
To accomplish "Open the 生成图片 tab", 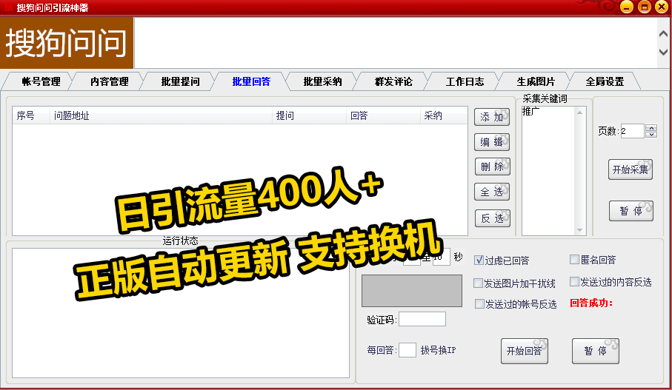I will tap(536, 81).
